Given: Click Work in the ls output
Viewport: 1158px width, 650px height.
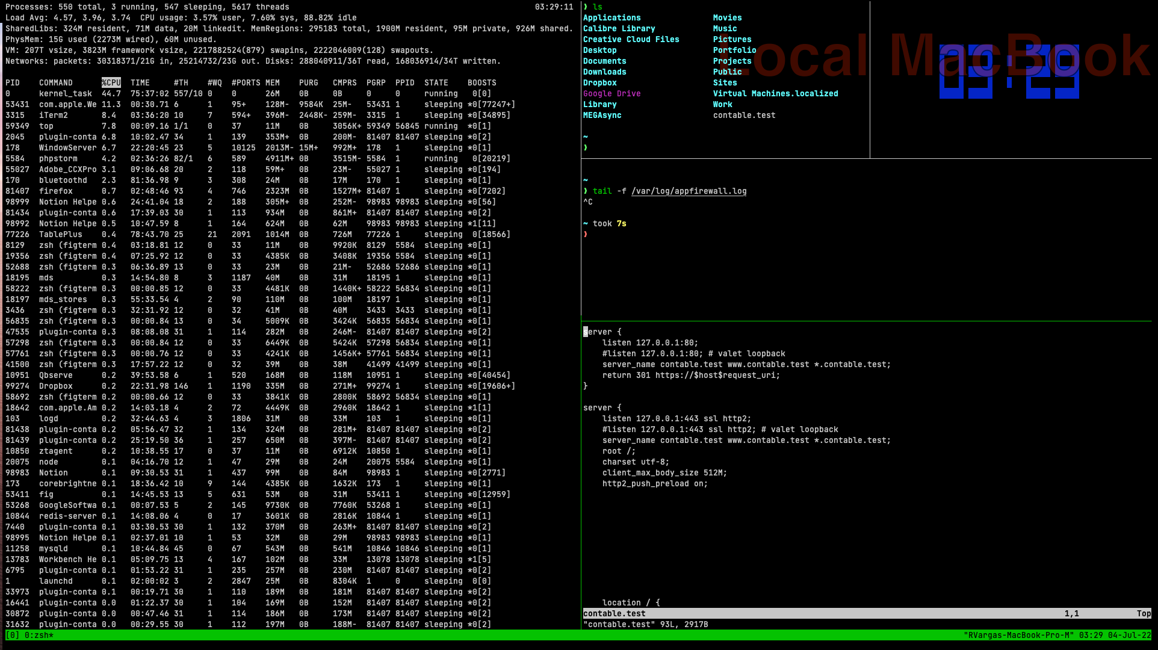Looking at the screenshot, I should 723,104.
